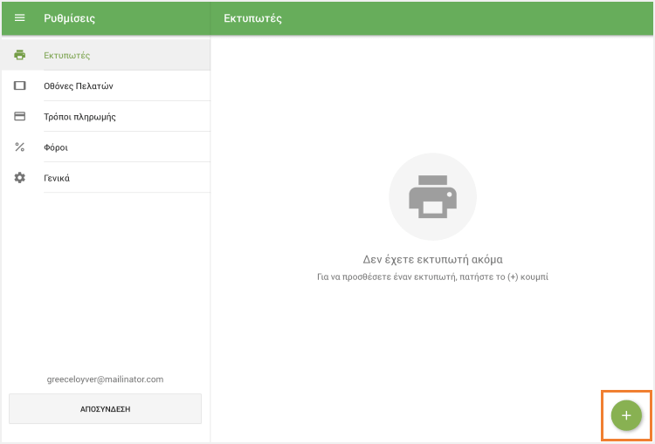The width and height of the screenshot is (655, 444).
Task: Open Οθόνες Πελατών settings
Action: 106,85
